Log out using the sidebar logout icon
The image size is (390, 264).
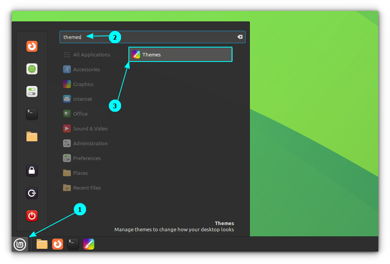(32, 193)
